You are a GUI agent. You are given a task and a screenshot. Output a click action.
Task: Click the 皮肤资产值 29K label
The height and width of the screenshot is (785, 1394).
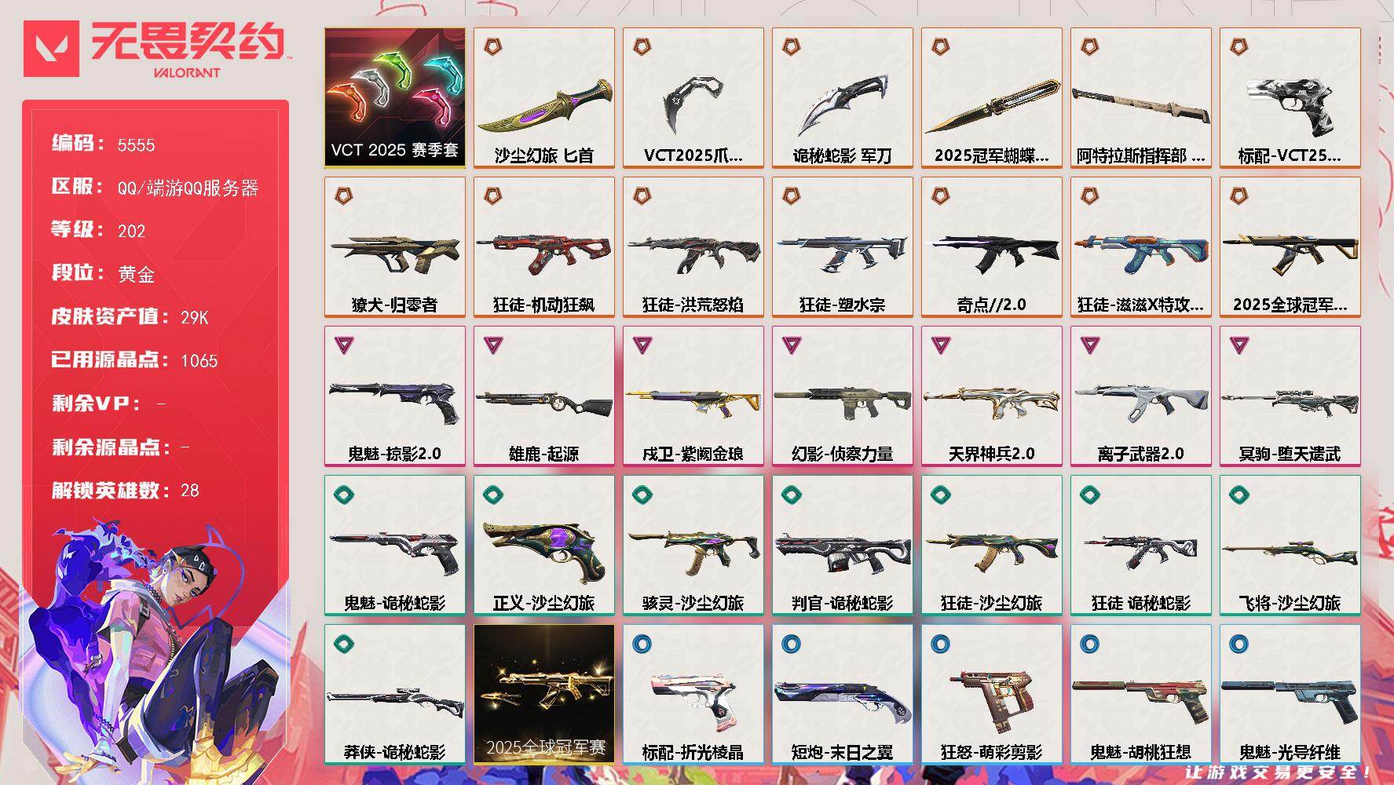pyautogui.click(x=130, y=316)
